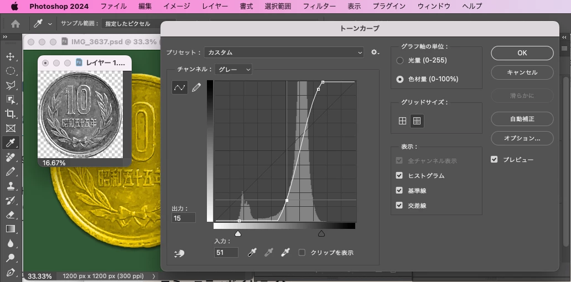Click the gray coin in the レイヤー 1 window
571x282 pixels.
click(x=80, y=114)
